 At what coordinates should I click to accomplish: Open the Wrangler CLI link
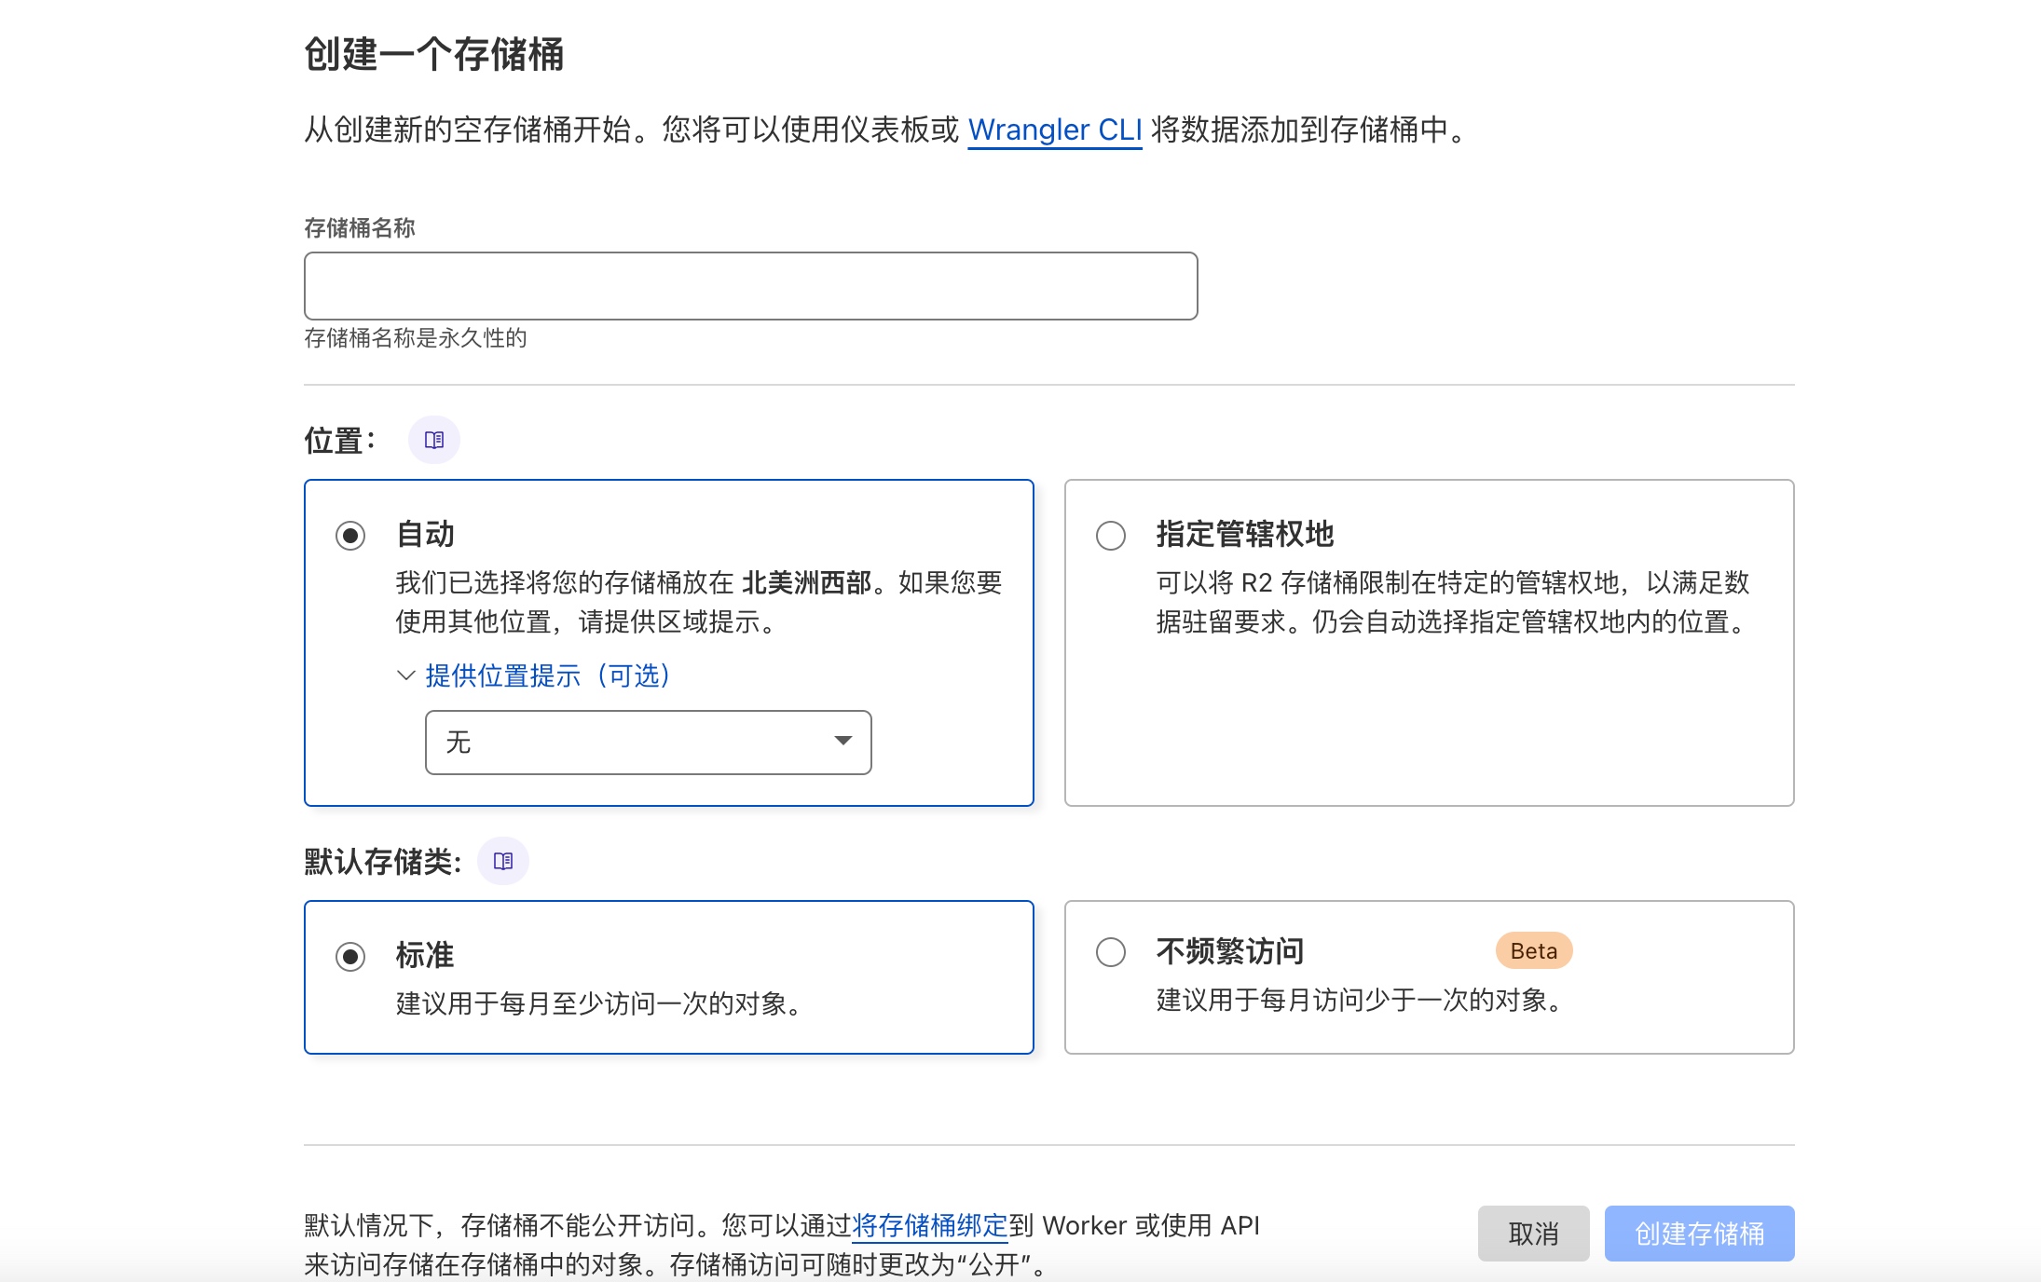pyautogui.click(x=1054, y=130)
